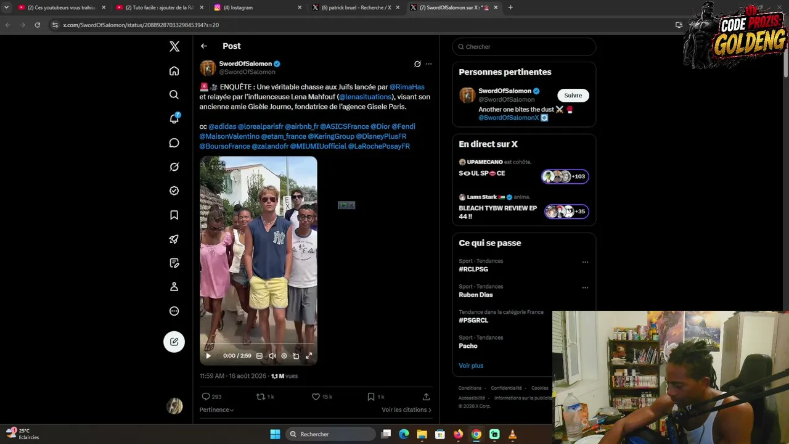Image resolution: width=789 pixels, height=444 pixels.
Task: Open the #RCLPSG trend
Action: pyautogui.click(x=473, y=269)
